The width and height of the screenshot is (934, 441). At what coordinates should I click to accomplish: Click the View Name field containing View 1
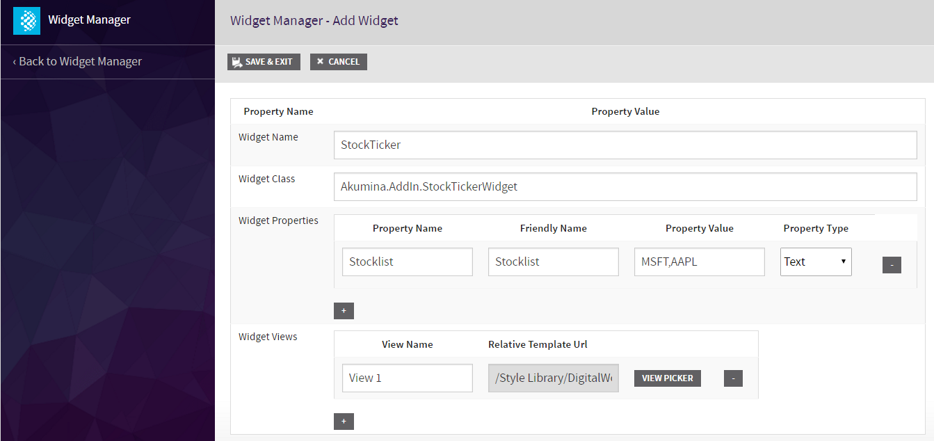407,378
